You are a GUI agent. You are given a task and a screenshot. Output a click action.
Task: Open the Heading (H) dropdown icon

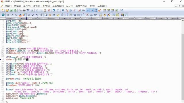[41, 15]
